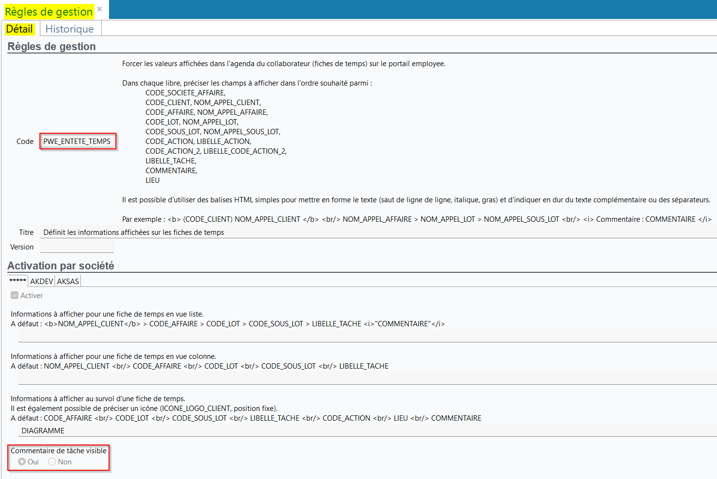Viewport: 717px width, 479px height.
Task: Select Oui for Commentaire de tâche visible
Action: (22, 462)
